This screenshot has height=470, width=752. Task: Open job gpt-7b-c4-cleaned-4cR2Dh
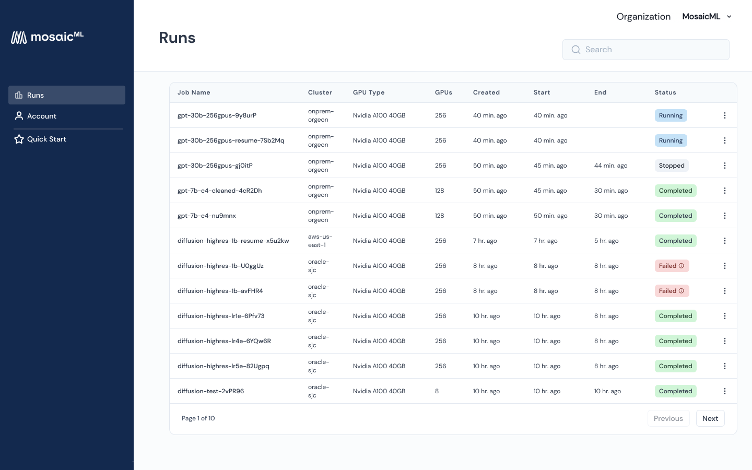click(220, 191)
